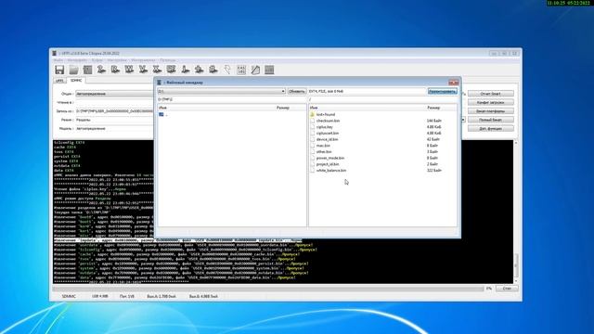Click the notepad with pencil toolbar icon
594x334 pixels.
click(255, 70)
